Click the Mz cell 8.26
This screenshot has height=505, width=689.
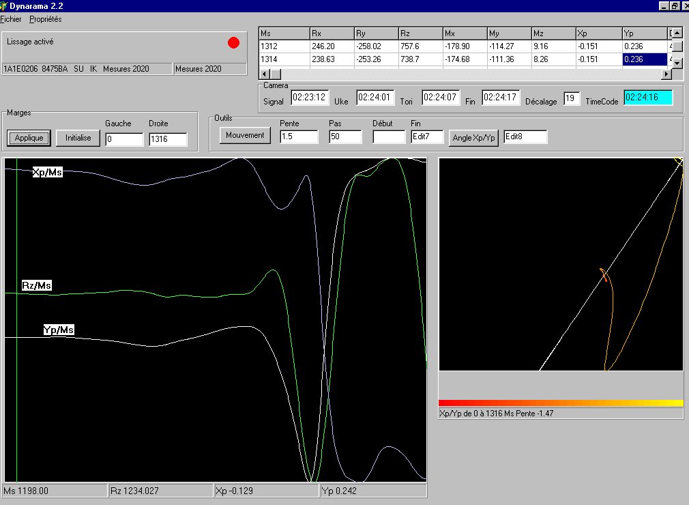point(554,59)
